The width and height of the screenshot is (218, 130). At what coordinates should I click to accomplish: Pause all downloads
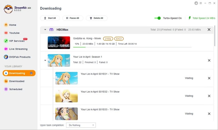point(73,18)
